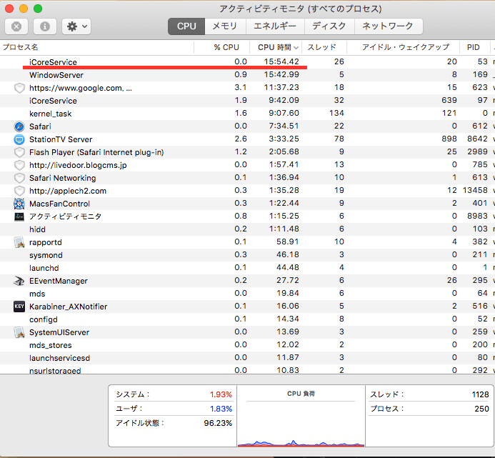Screen dimensions: 495x458
Task: Switch to the ネットワーク tab
Action: [x=388, y=26]
